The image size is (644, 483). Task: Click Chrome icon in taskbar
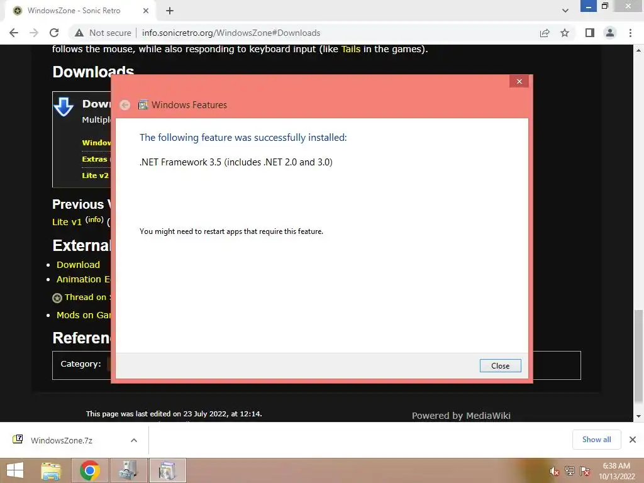(x=90, y=470)
